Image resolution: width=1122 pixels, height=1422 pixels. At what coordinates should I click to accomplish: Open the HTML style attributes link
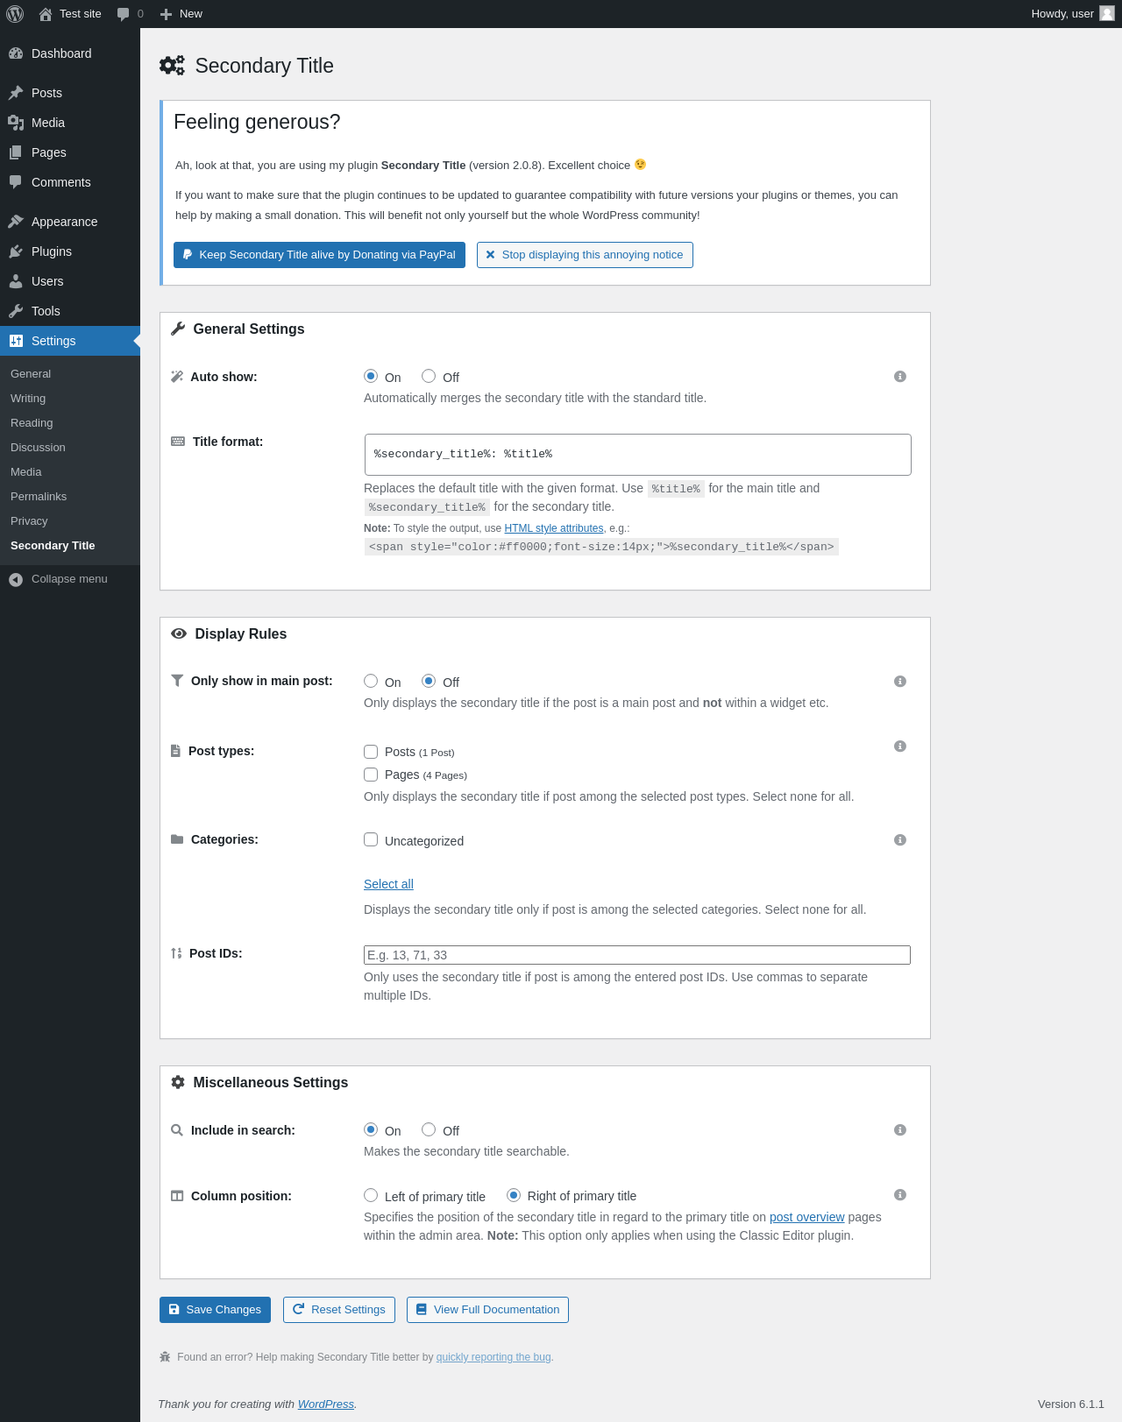[554, 528]
